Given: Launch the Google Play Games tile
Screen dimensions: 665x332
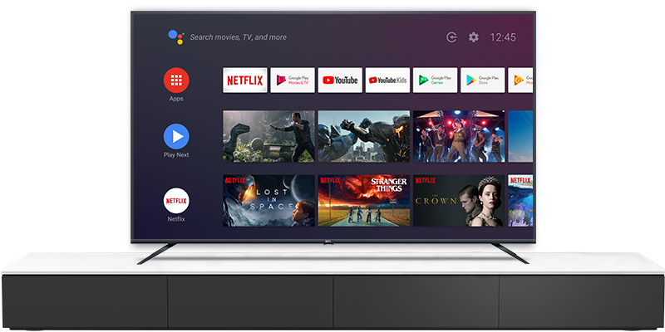Looking at the screenshot, I should coord(435,80).
